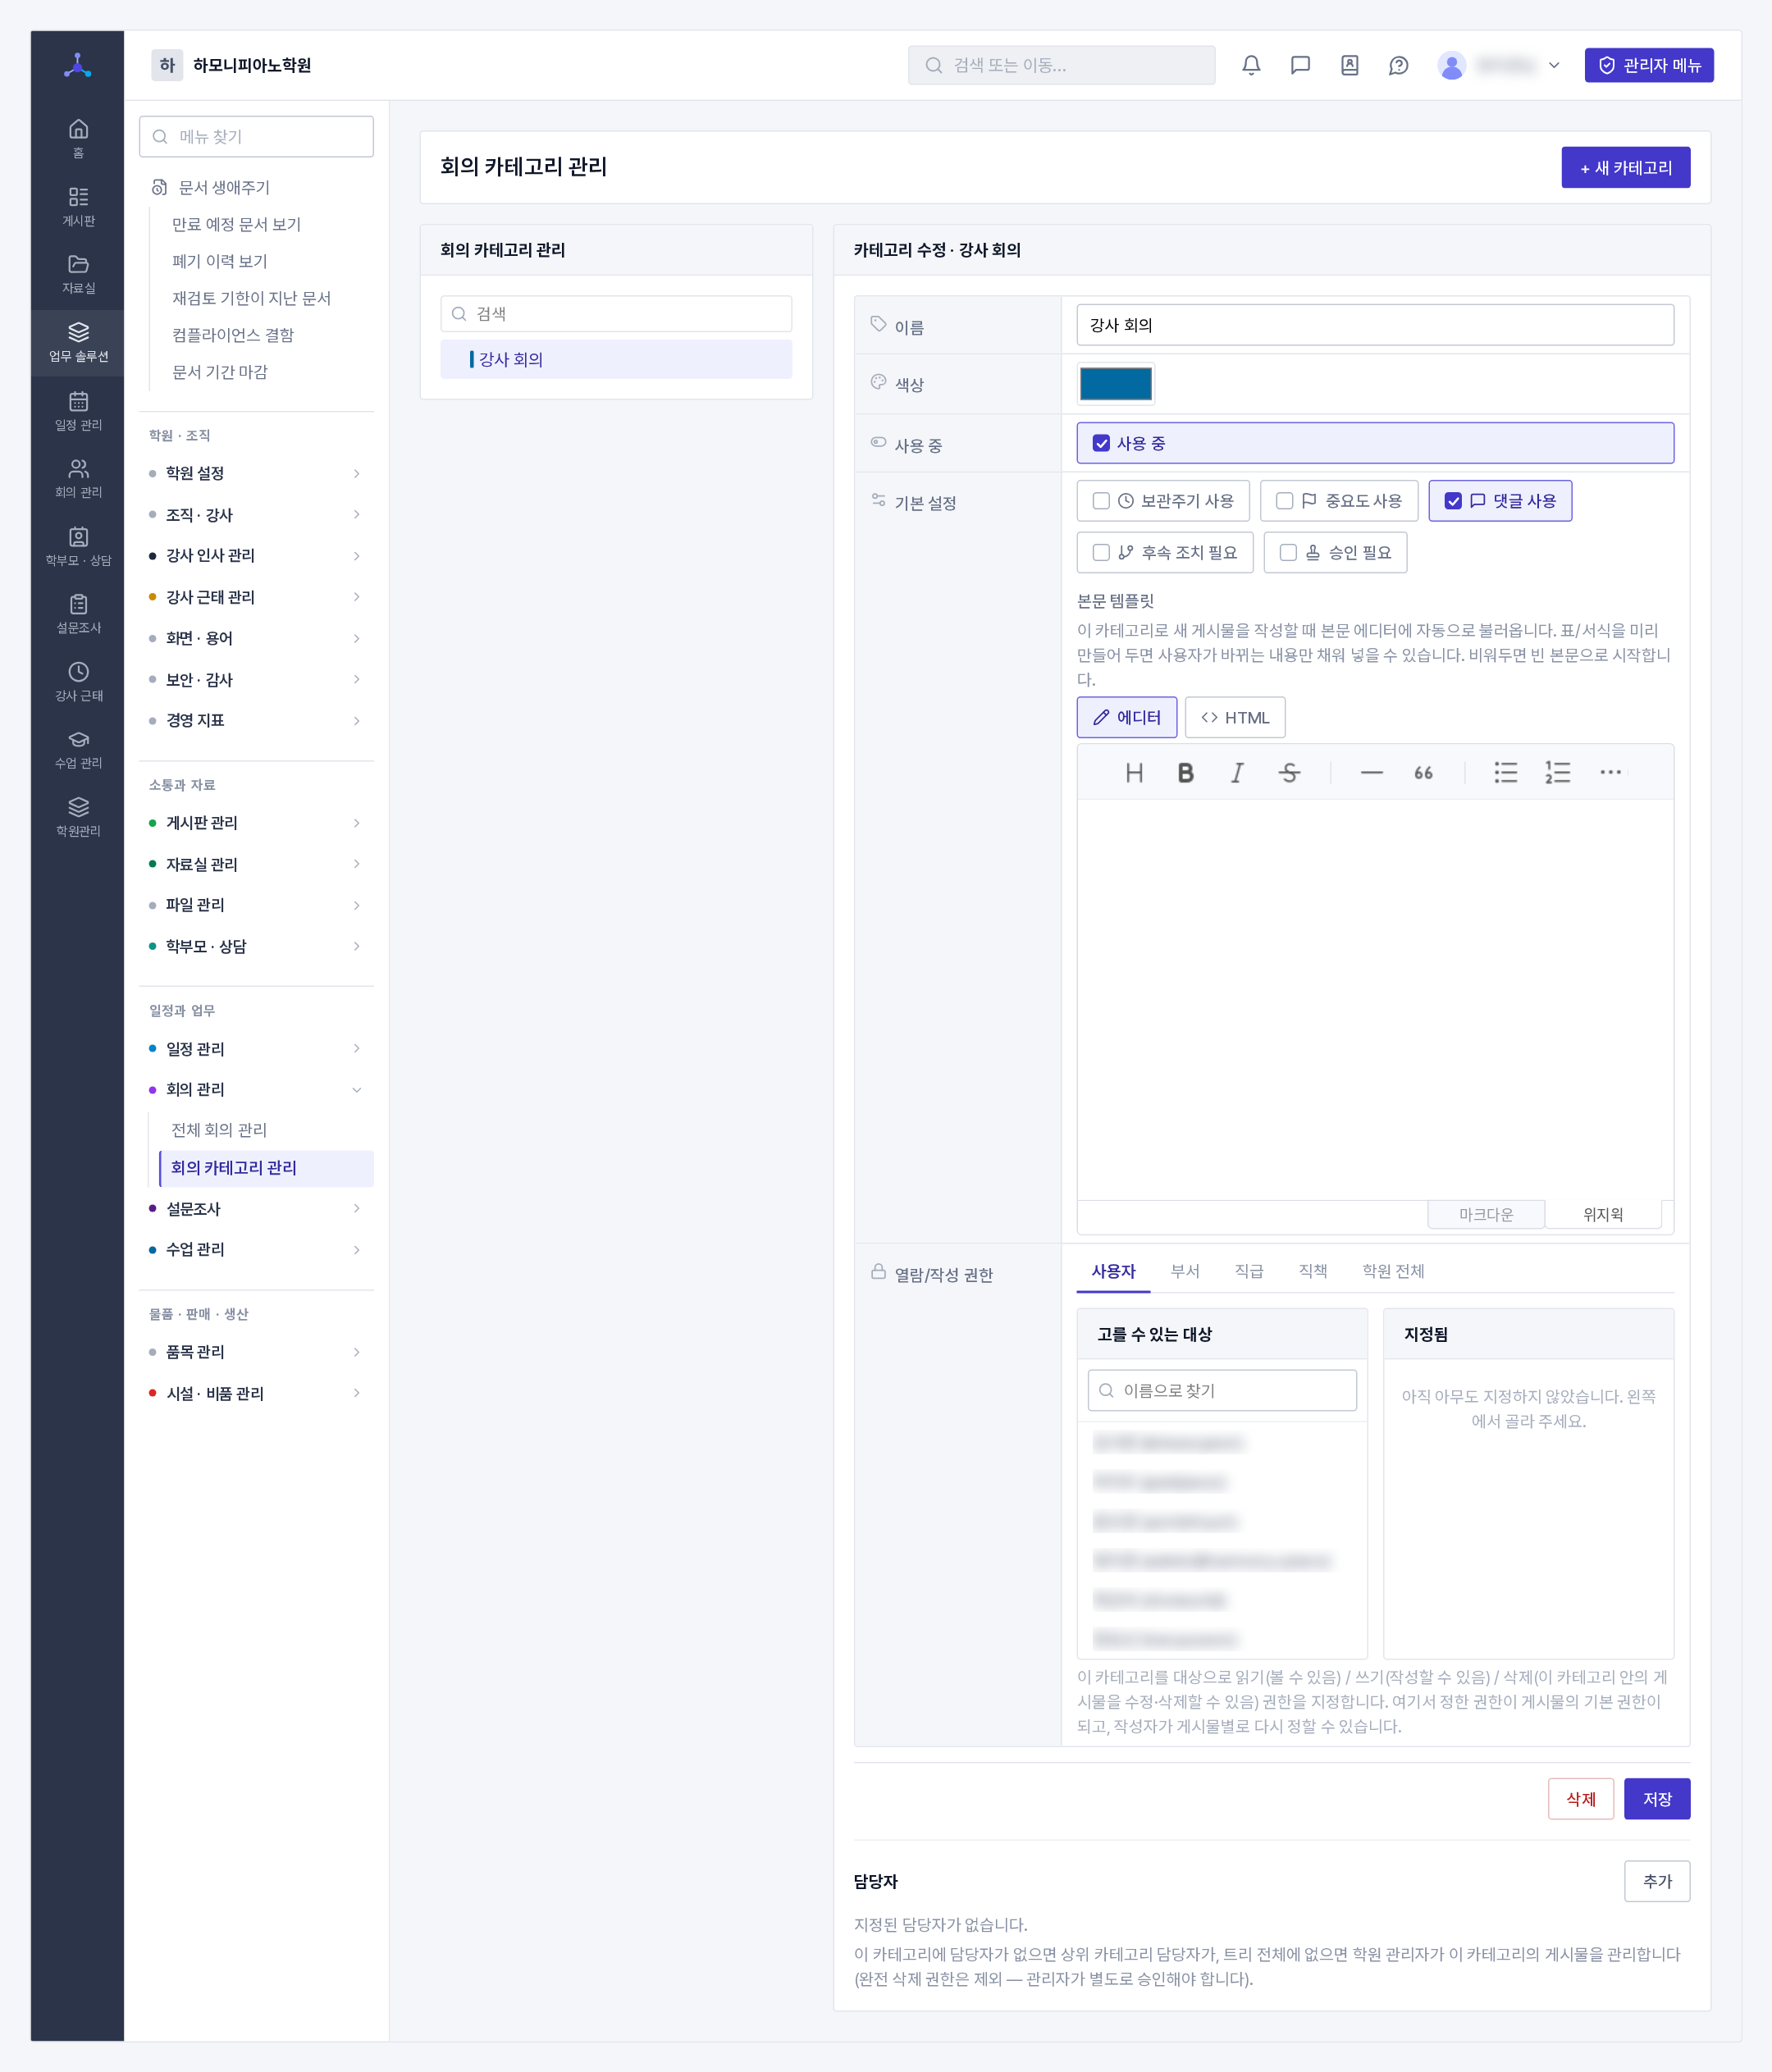Expand 시설 · 비품 관리 menu
1772x2072 pixels.
coord(256,1394)
